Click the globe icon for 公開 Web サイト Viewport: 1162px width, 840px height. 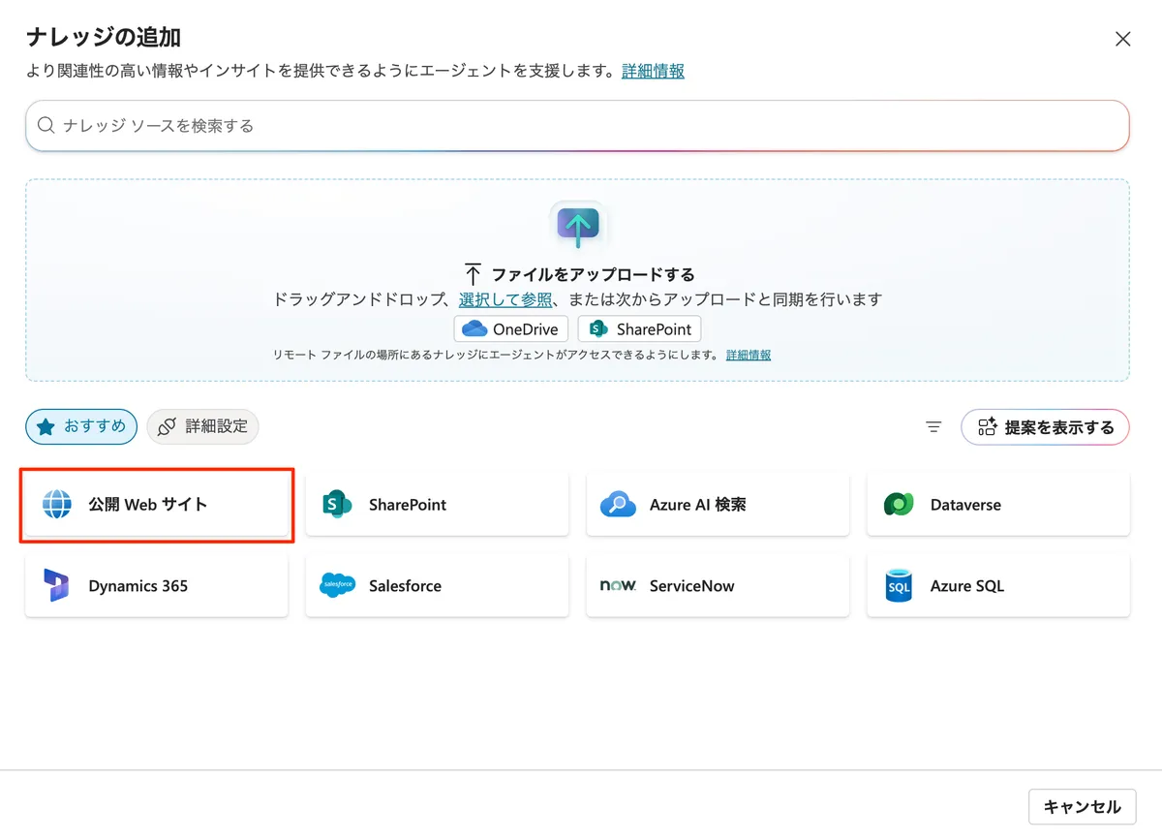[57, 505]
